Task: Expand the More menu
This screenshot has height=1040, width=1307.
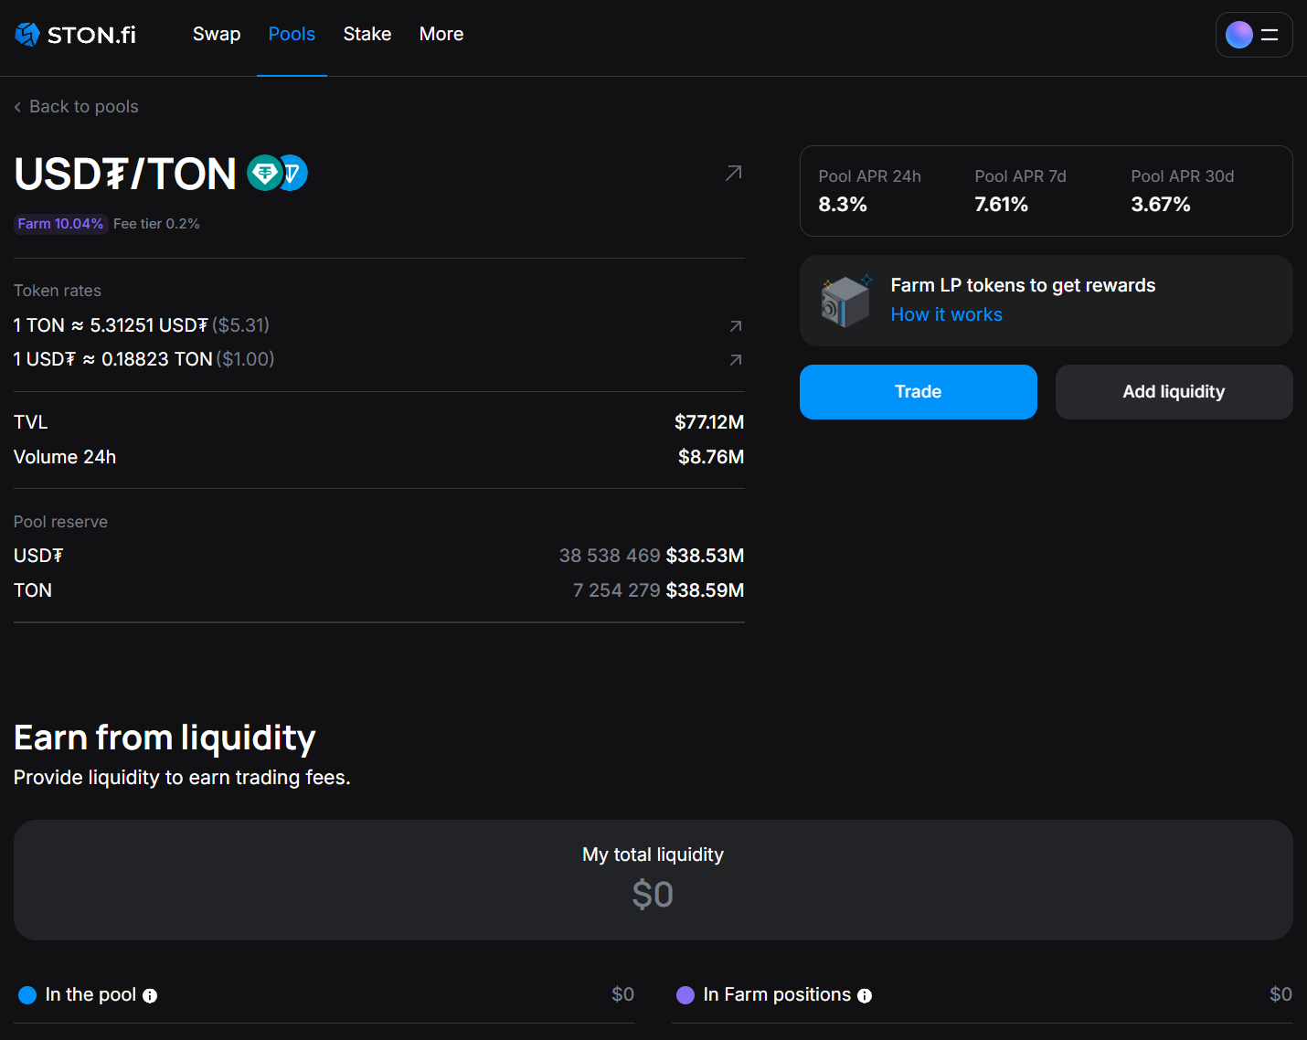Action: point(441,35)
